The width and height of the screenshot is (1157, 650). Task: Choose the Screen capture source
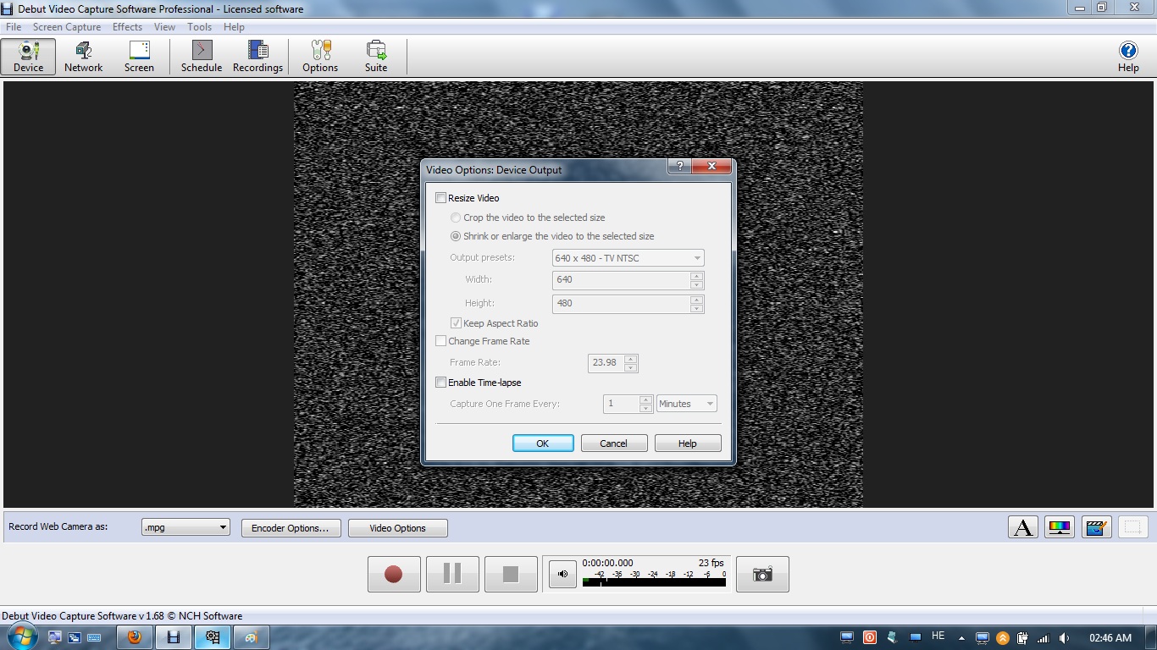(x=139, y=57)
